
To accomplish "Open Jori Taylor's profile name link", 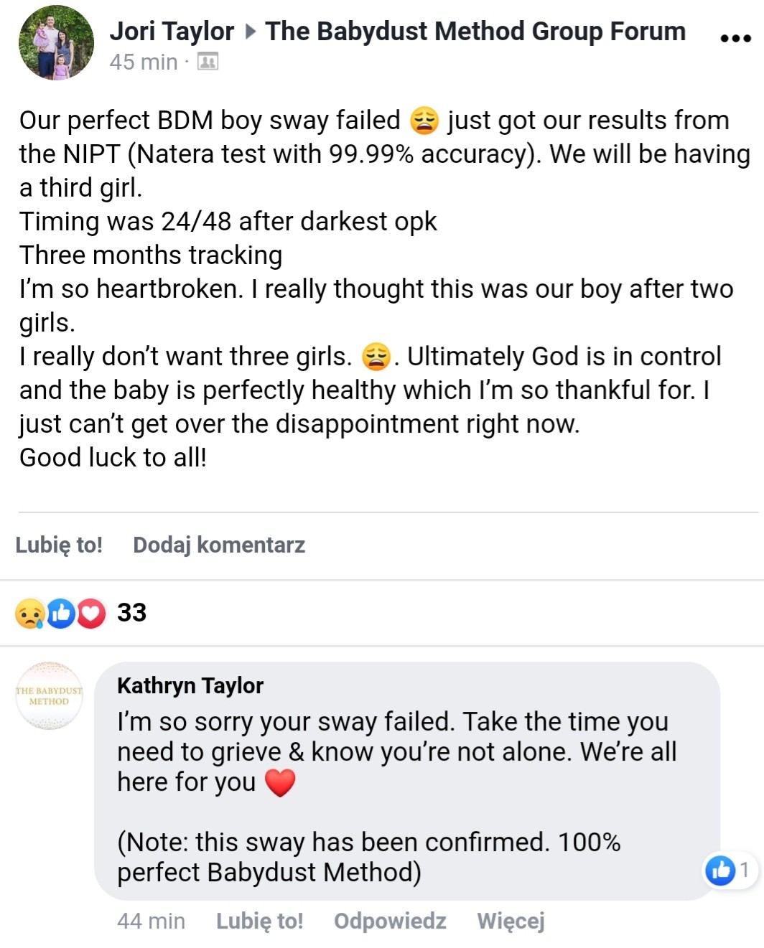I will [x=172, y=32].
